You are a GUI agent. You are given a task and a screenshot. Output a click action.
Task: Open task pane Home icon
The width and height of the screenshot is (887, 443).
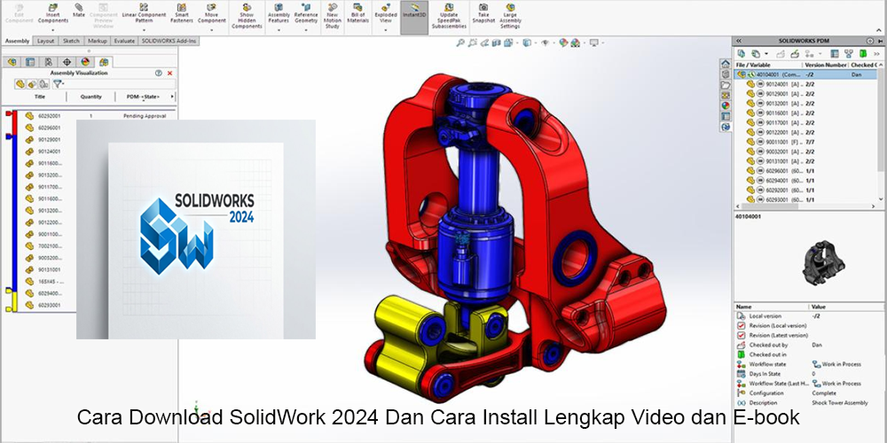click(x=726, y=63)
